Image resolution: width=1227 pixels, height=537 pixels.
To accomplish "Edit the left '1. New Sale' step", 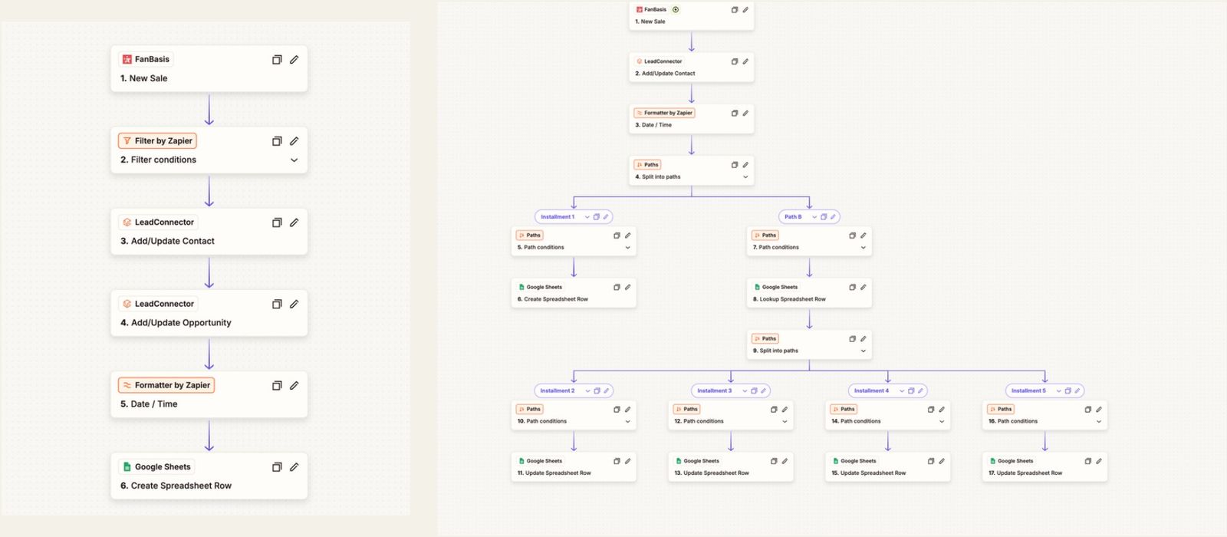I will 294,60.
